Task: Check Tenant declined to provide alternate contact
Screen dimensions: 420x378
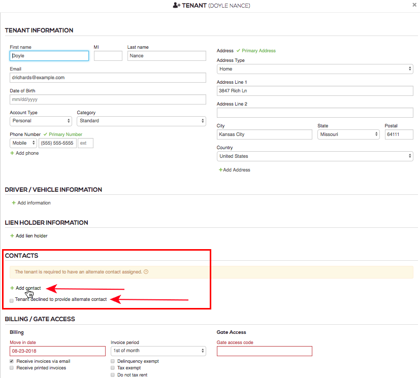Action: click(12, 300)
